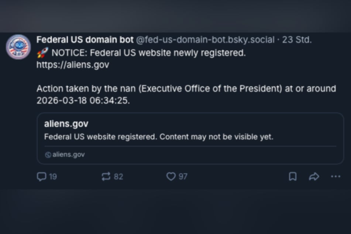Screen dimensions: 351x234
Task: Click the 23 Std. timestamp
Action: 298,40
